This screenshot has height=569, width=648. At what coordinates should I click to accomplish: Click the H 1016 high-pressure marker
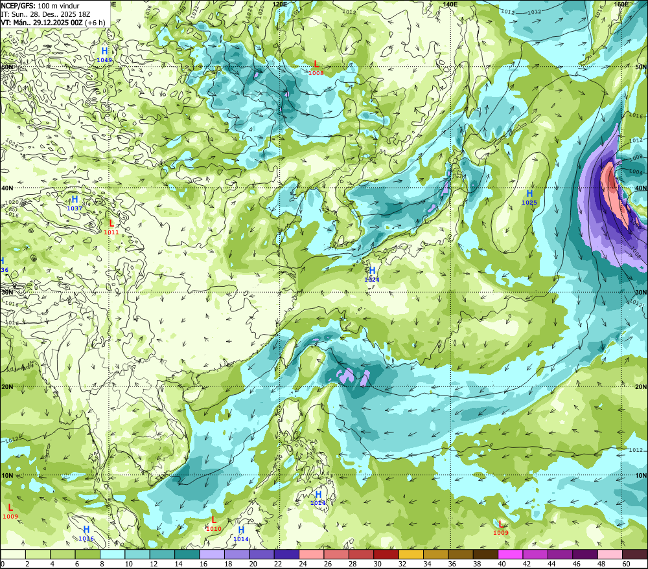point(86,533)
